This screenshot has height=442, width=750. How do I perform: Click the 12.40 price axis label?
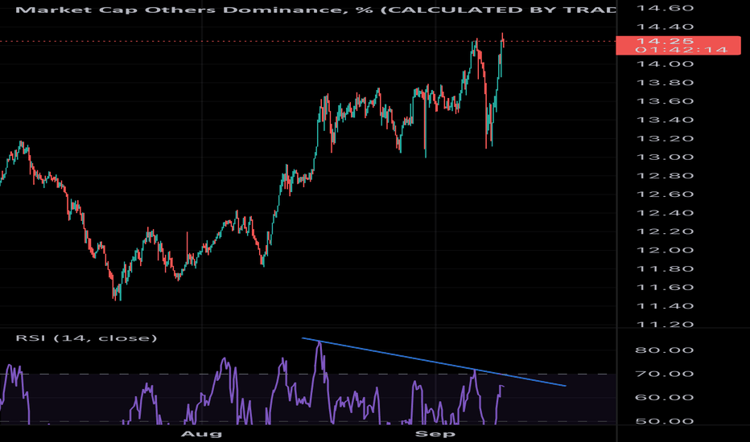coord(665,213)
